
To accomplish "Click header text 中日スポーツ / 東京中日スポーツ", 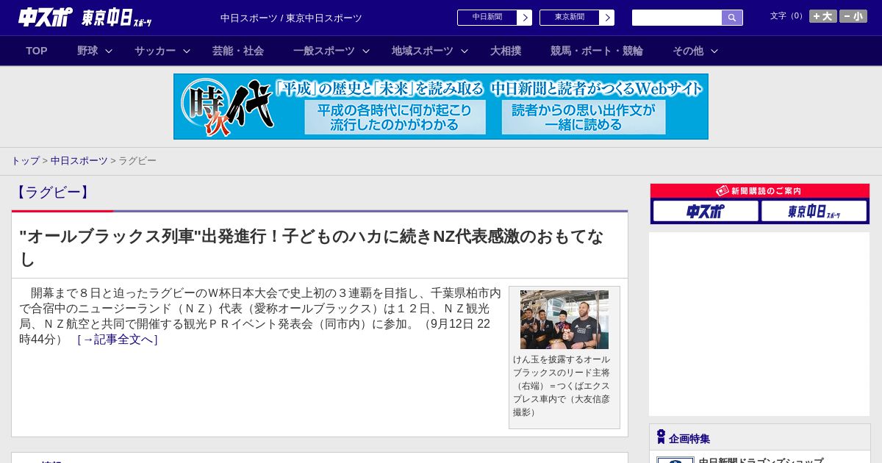I will pyautogui.click(x=291, y=18).
